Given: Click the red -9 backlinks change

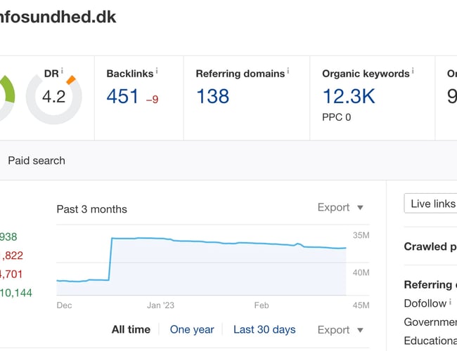Looking at the screenshot, I should (x=152, y=100).
